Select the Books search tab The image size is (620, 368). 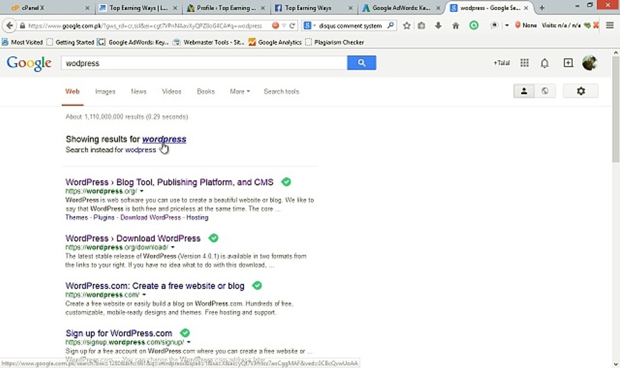click(206, 91)
